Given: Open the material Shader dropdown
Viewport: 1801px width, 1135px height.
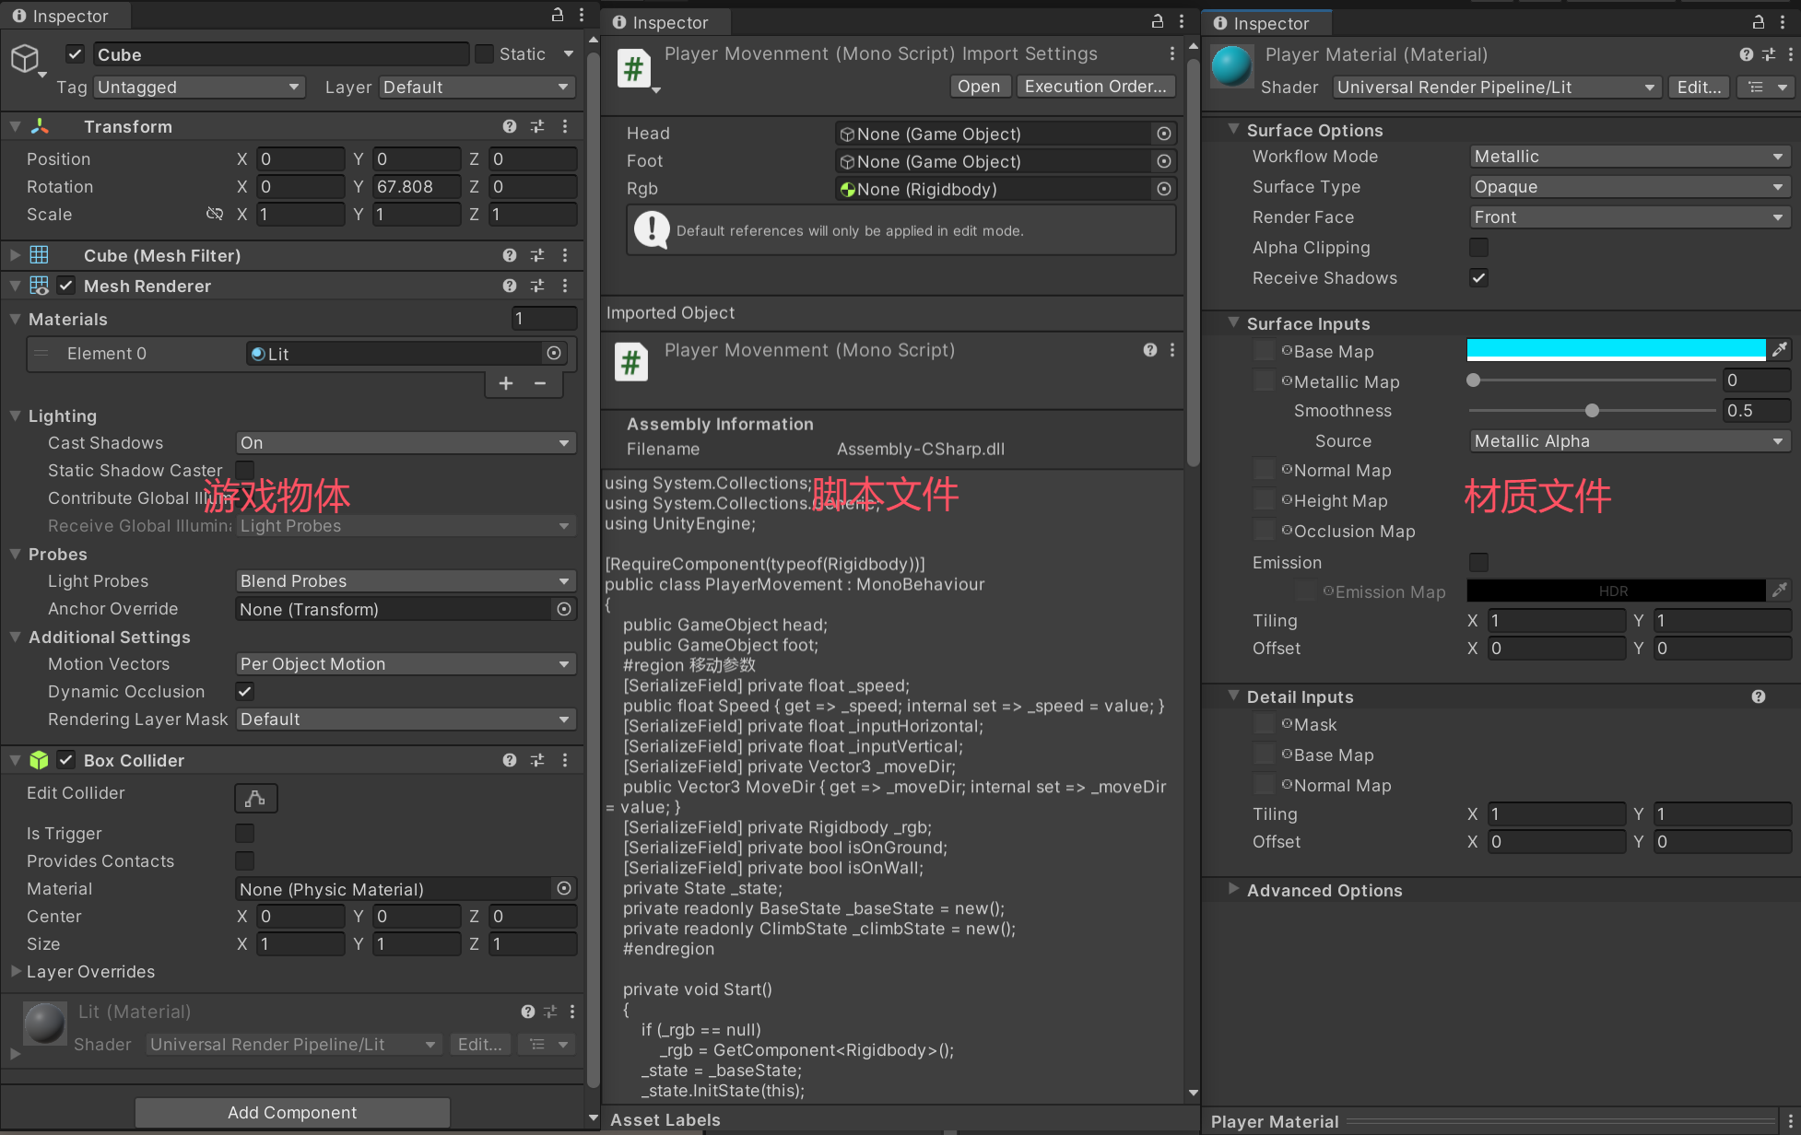Looking at the screenshot, I should pyautogui.click(x=1496, y=88).
